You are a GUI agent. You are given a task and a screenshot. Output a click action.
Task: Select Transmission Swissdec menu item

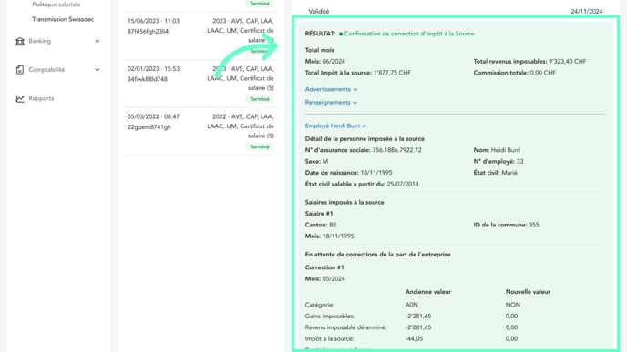[63, 19]
